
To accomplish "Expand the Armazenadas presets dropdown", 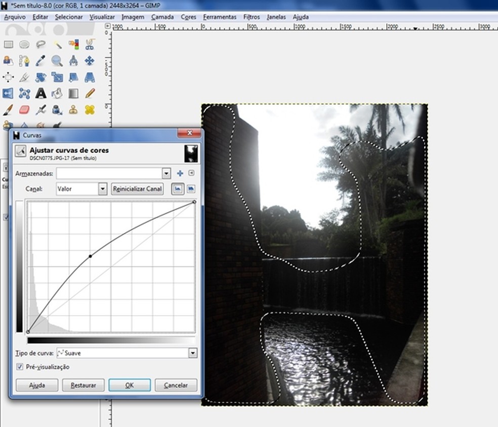I will [166, 174].
